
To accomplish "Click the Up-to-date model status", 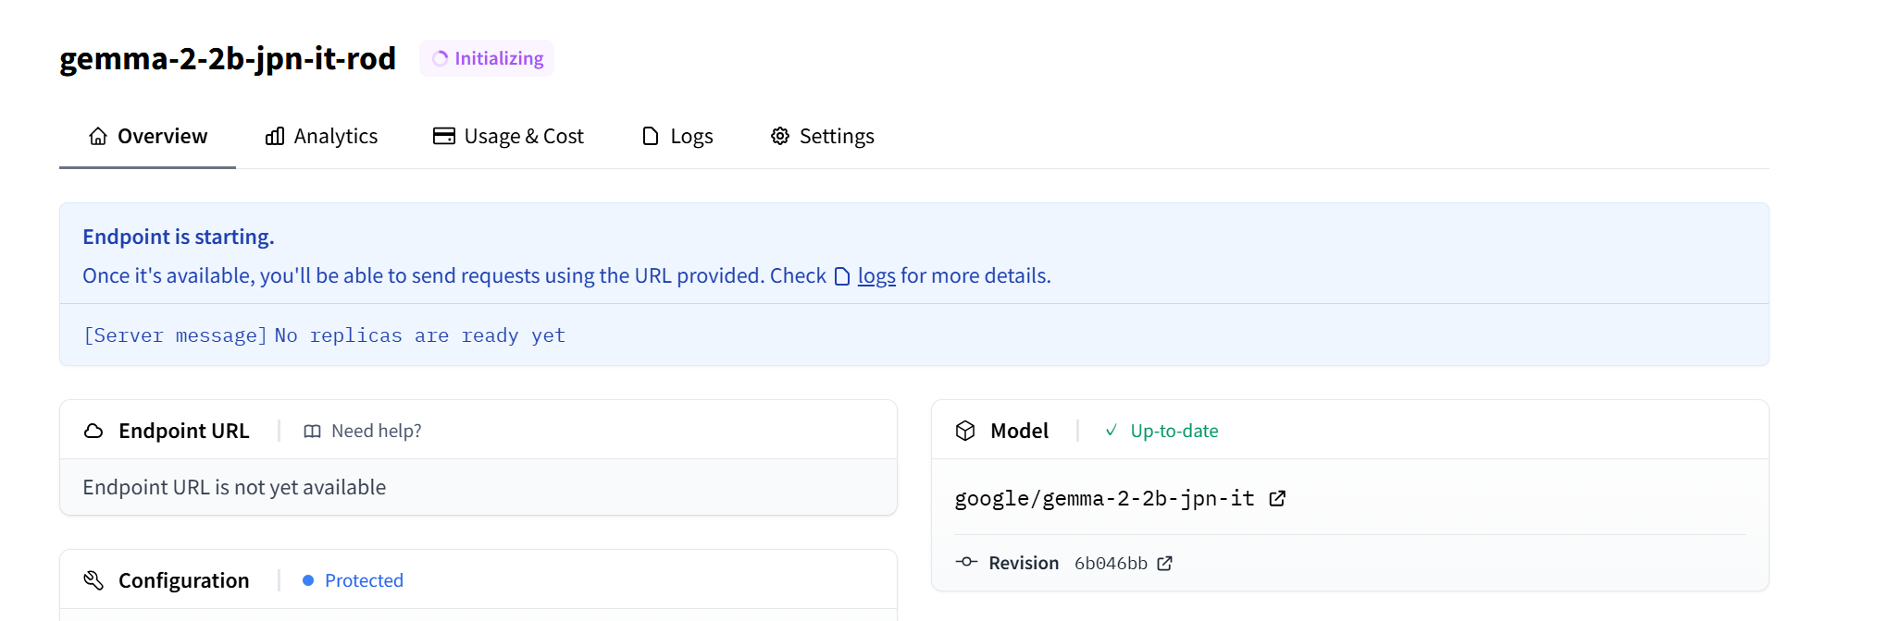I will coord(1174,432).
